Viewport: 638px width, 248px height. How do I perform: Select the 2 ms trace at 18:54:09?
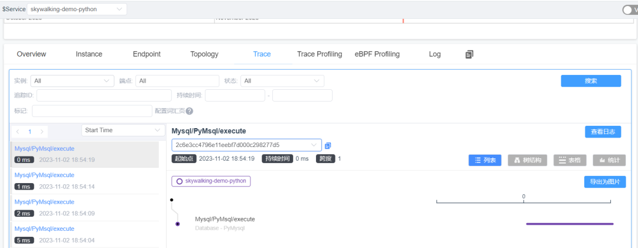(x=84, y=208)
